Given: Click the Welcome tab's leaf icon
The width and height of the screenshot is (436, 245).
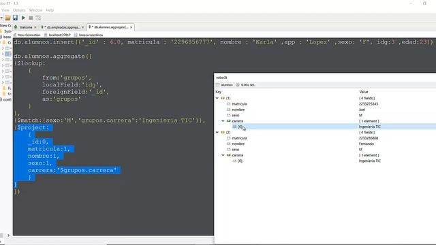Looking at the screenshot, I should coord(16,27).
